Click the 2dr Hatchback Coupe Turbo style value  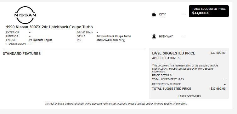[114, 36]
